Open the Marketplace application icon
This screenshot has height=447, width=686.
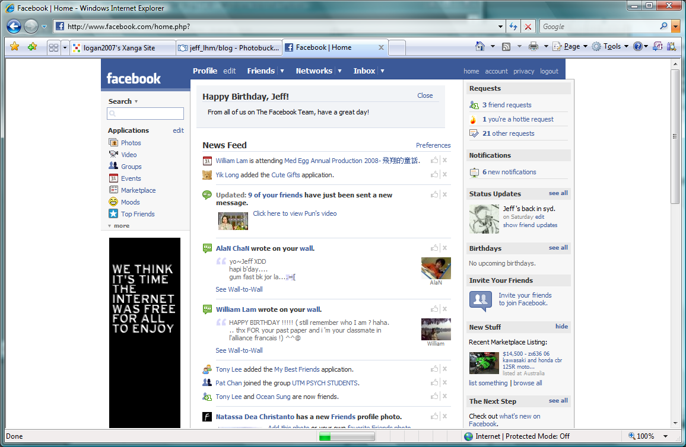click(113, 190)
